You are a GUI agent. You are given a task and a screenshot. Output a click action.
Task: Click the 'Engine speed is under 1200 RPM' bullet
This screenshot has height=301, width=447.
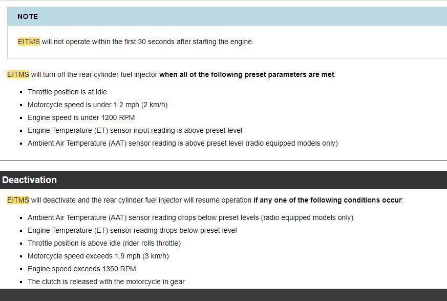point(81,117)
